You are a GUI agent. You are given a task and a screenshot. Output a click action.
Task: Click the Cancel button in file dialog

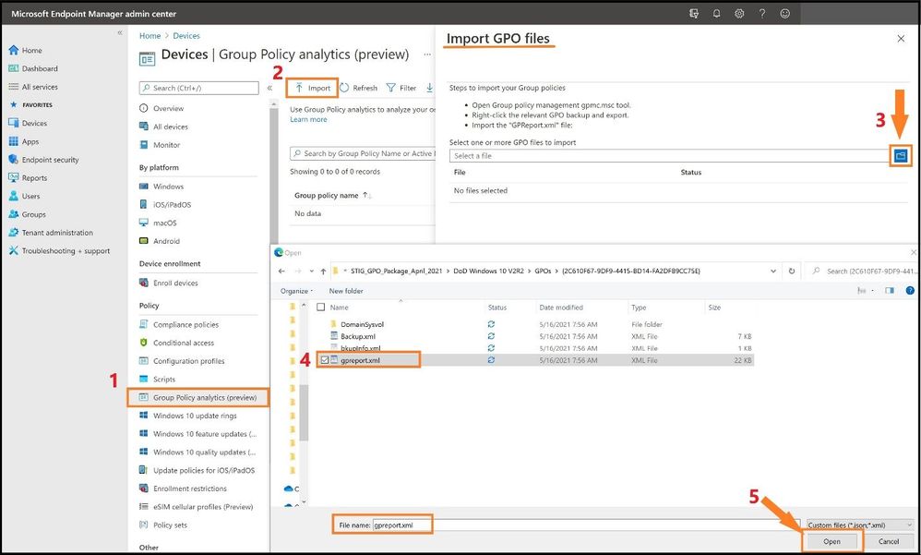pos(889,541)
